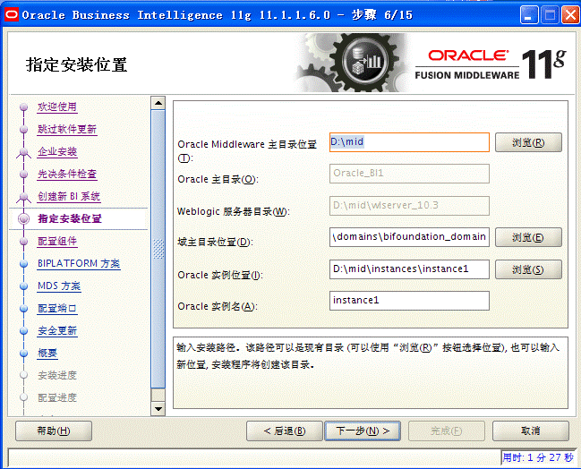Open the 企业安装 step link

coord(57,151)
